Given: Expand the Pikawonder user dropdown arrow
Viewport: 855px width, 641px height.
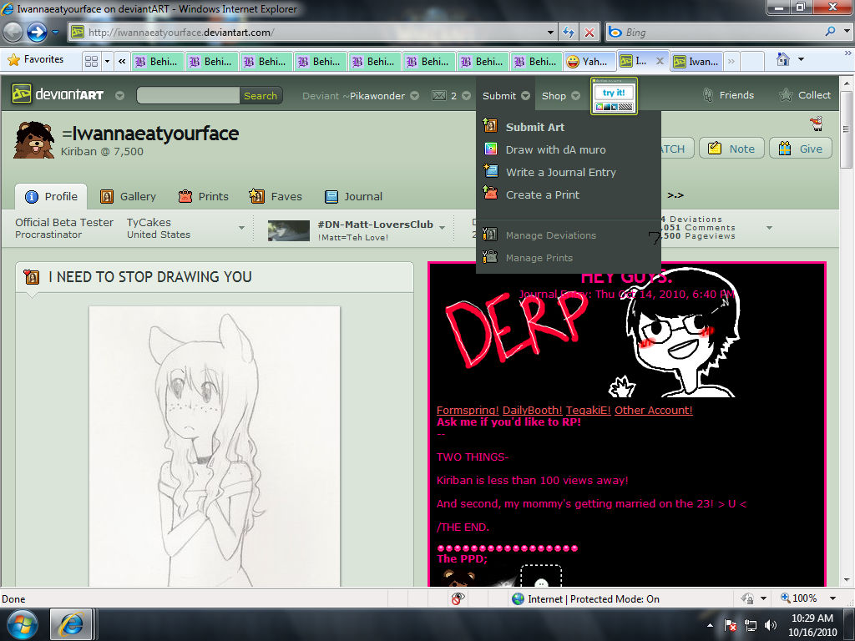Looking at the screenshot, I should 414,96.
